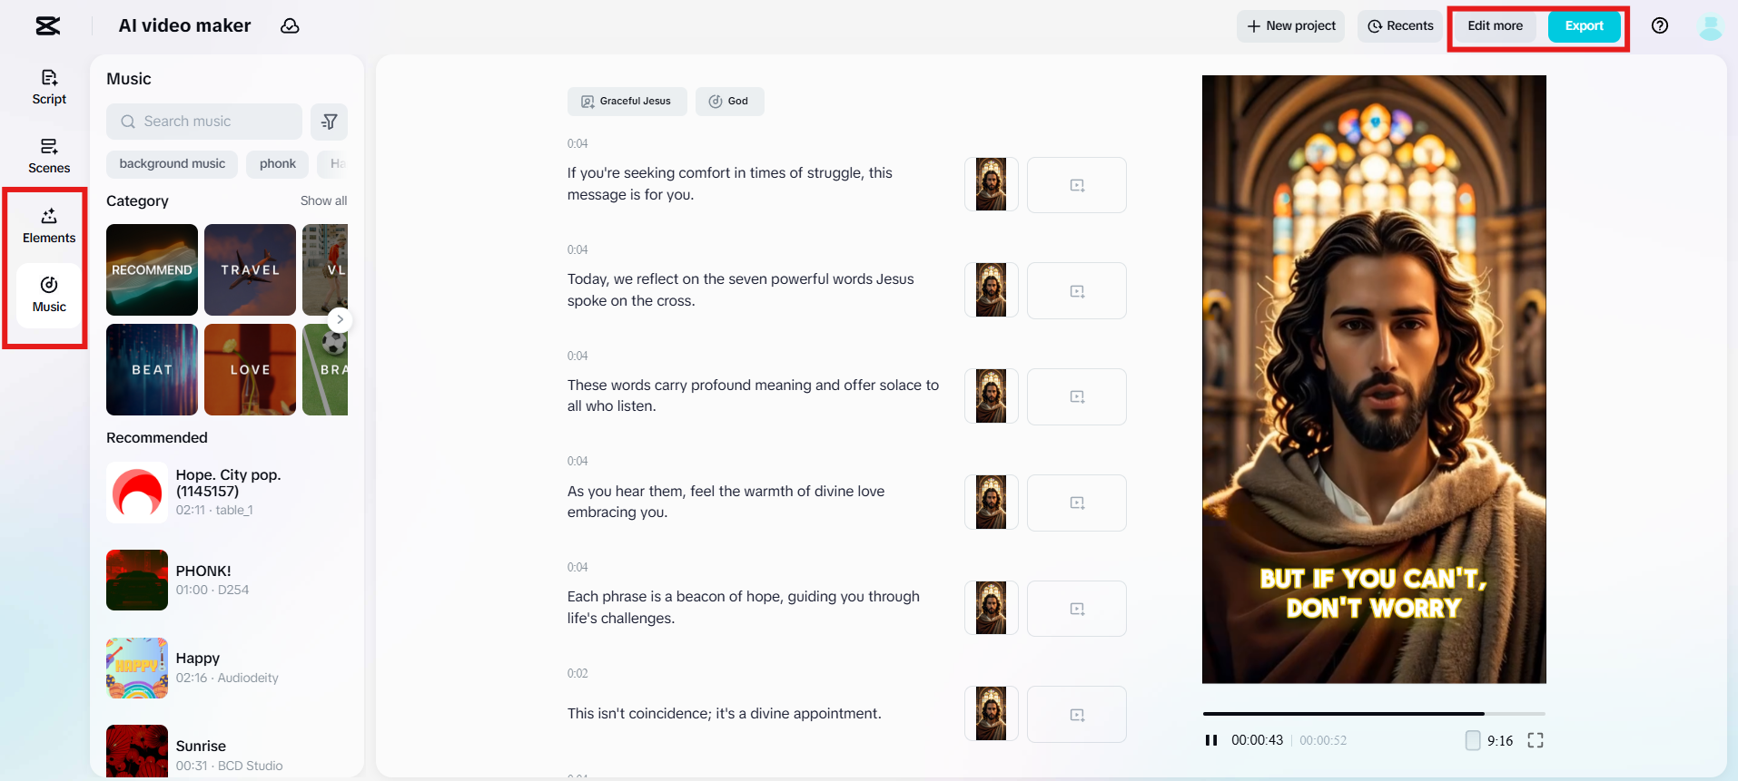Viewport: 1738px width, 781px height.
Task: Expand categories with Show all
Action: [x=323, y=201]
